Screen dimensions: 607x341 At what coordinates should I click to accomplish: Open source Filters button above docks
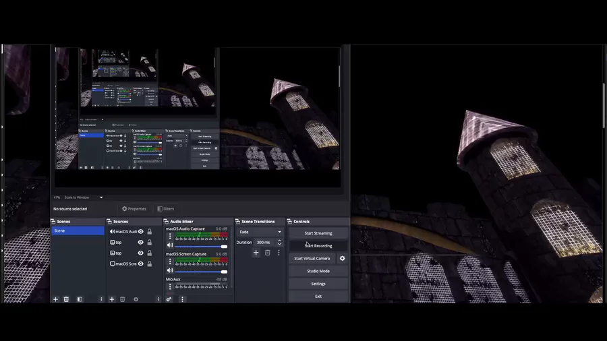[x=166, y=209]
